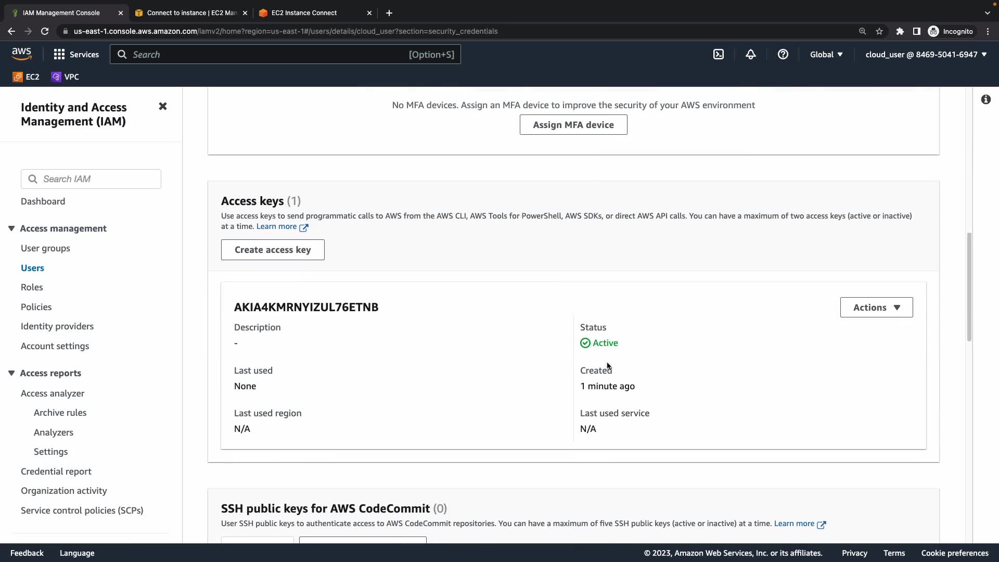Open notifications bell icon
The image size is (999, 562).
click(x=750, y=55)
